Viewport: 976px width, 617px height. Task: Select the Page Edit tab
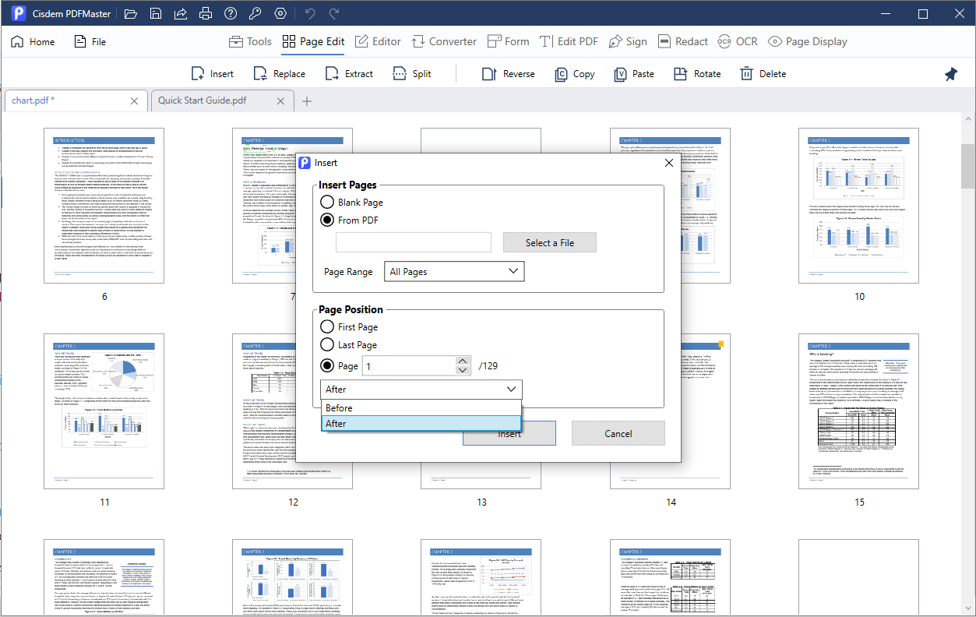coord(313,42)
